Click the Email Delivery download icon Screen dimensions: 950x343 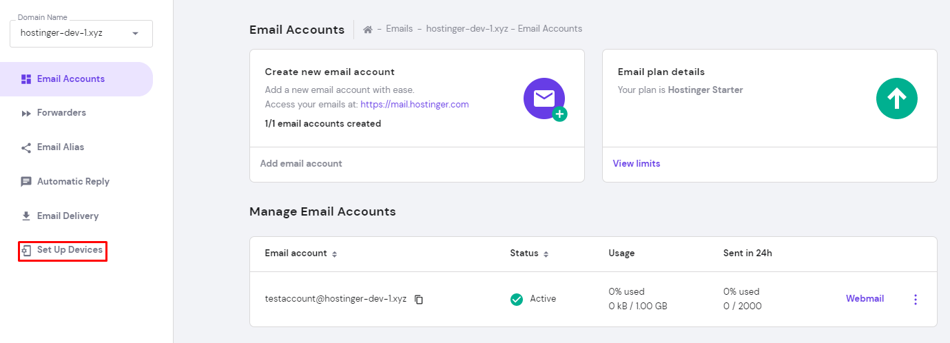coord(26,216)
